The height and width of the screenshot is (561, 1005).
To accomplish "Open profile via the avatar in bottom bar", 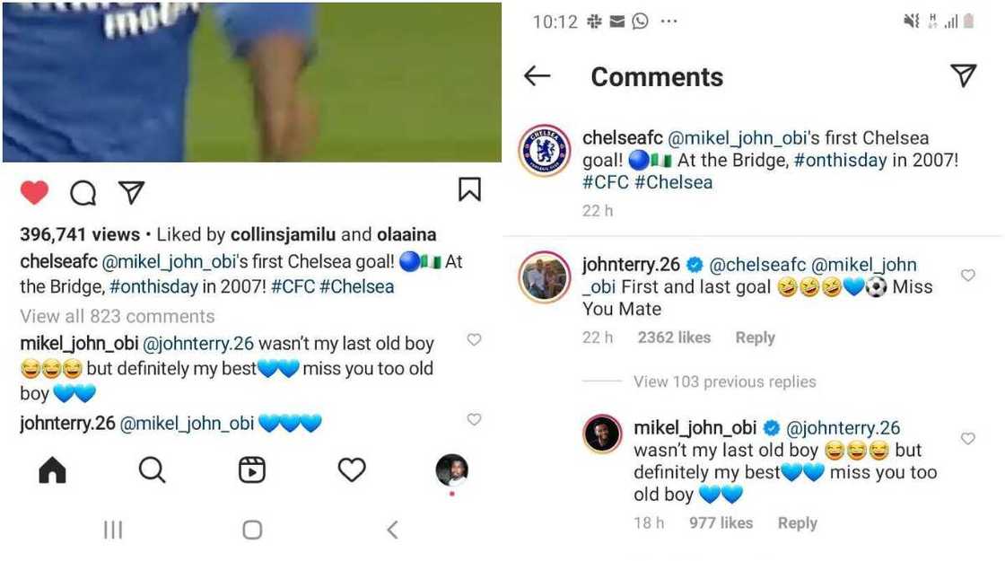I will click(x=451, y=470).
